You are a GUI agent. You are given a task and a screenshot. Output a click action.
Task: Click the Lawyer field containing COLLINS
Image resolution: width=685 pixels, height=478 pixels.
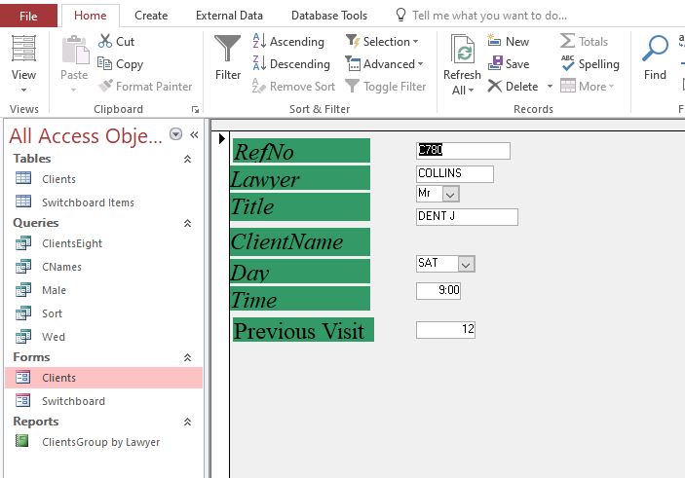pyautogui.click(x=454, y=174)
